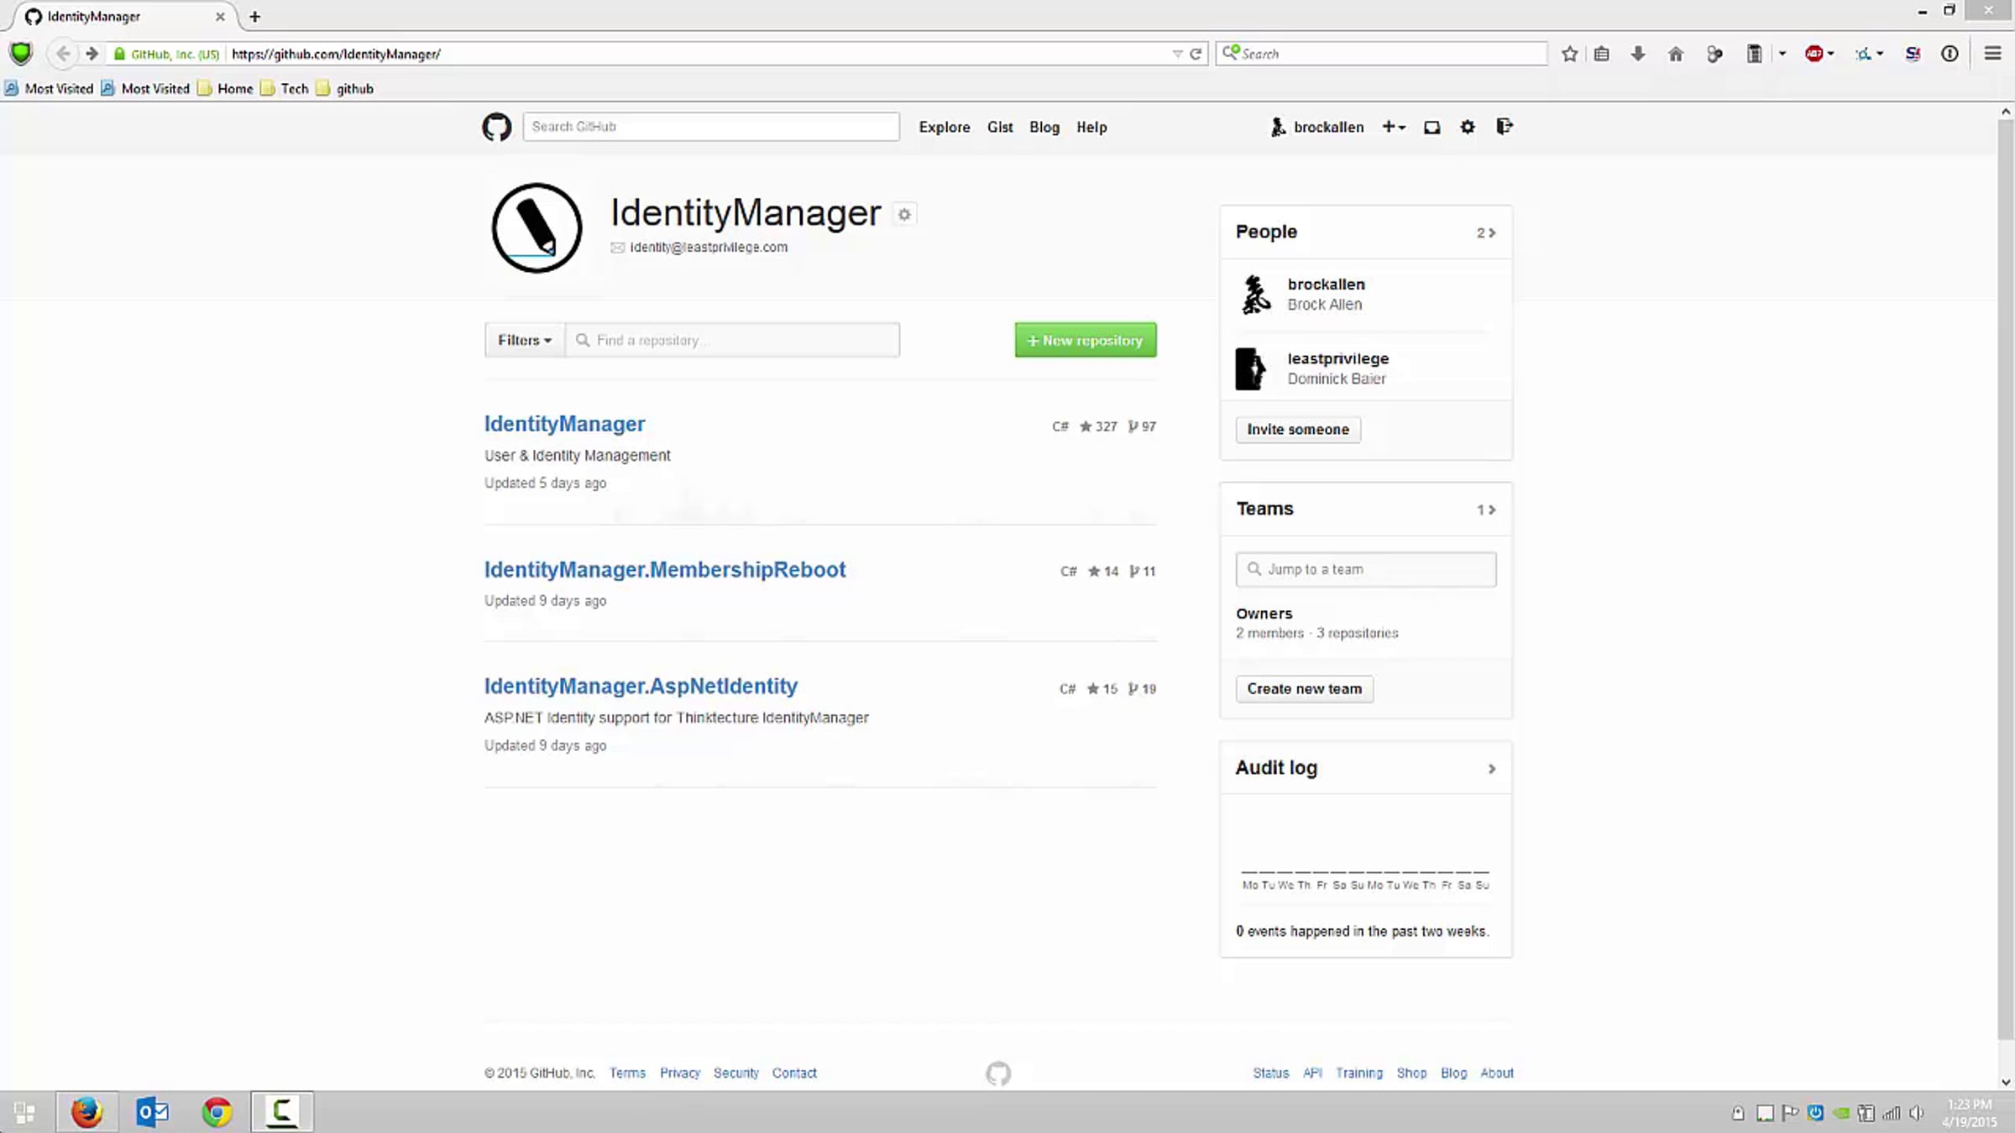Open the downloads arrow icon
Viewport: 2015px width, 1133px height.
pyautogui.click(x=1638, y=54)
